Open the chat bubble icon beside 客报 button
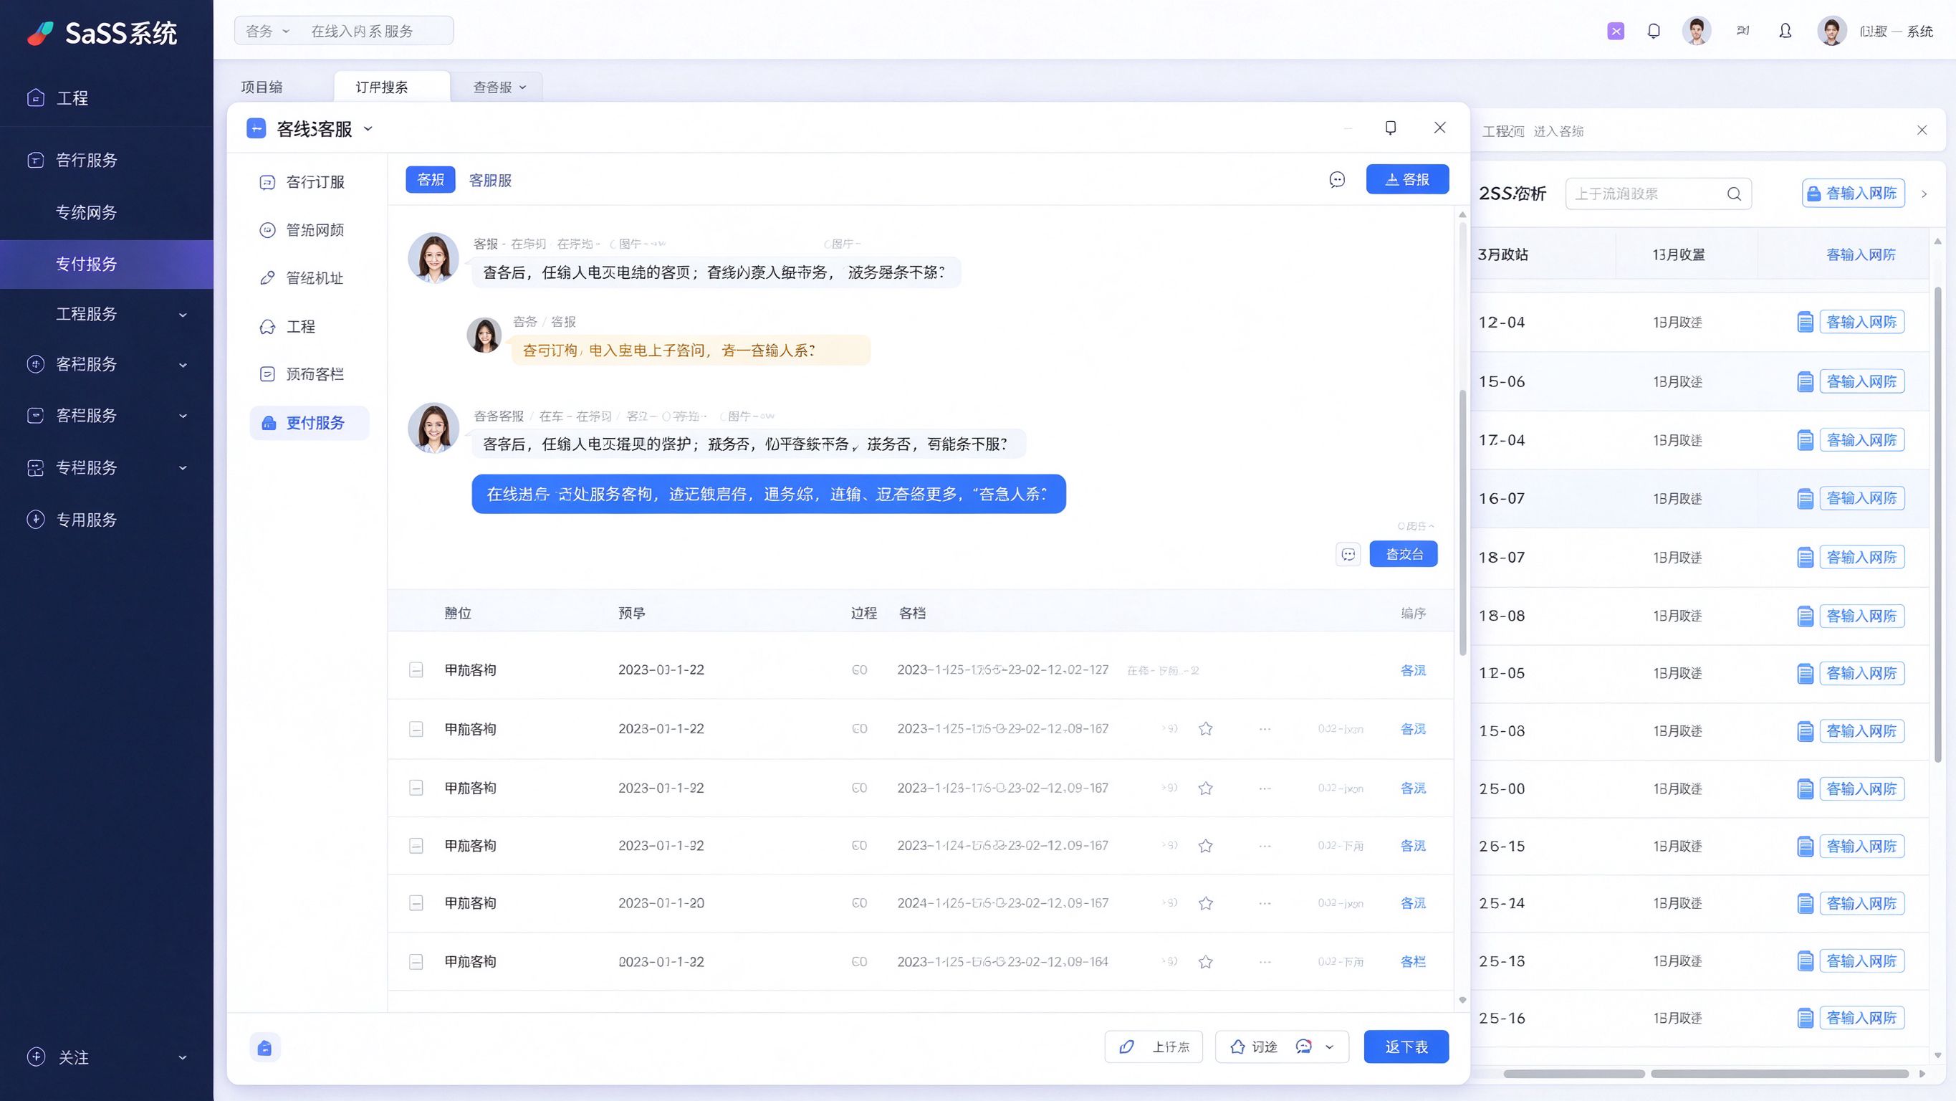The height and width of the screenshot is (1101, 1956). [x=1337, y=179]
